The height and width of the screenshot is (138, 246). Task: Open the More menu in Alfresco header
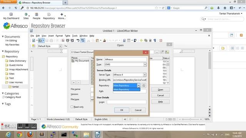(62, 16)
